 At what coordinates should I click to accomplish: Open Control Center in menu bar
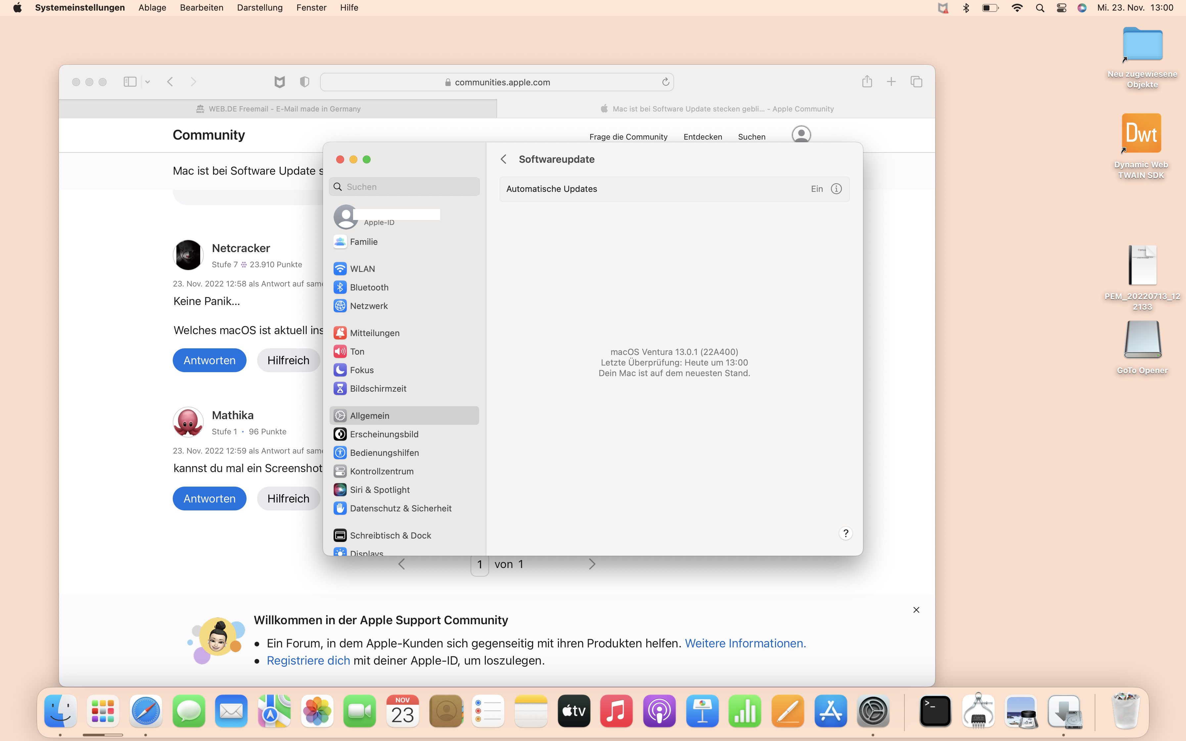pos(1061,8)
